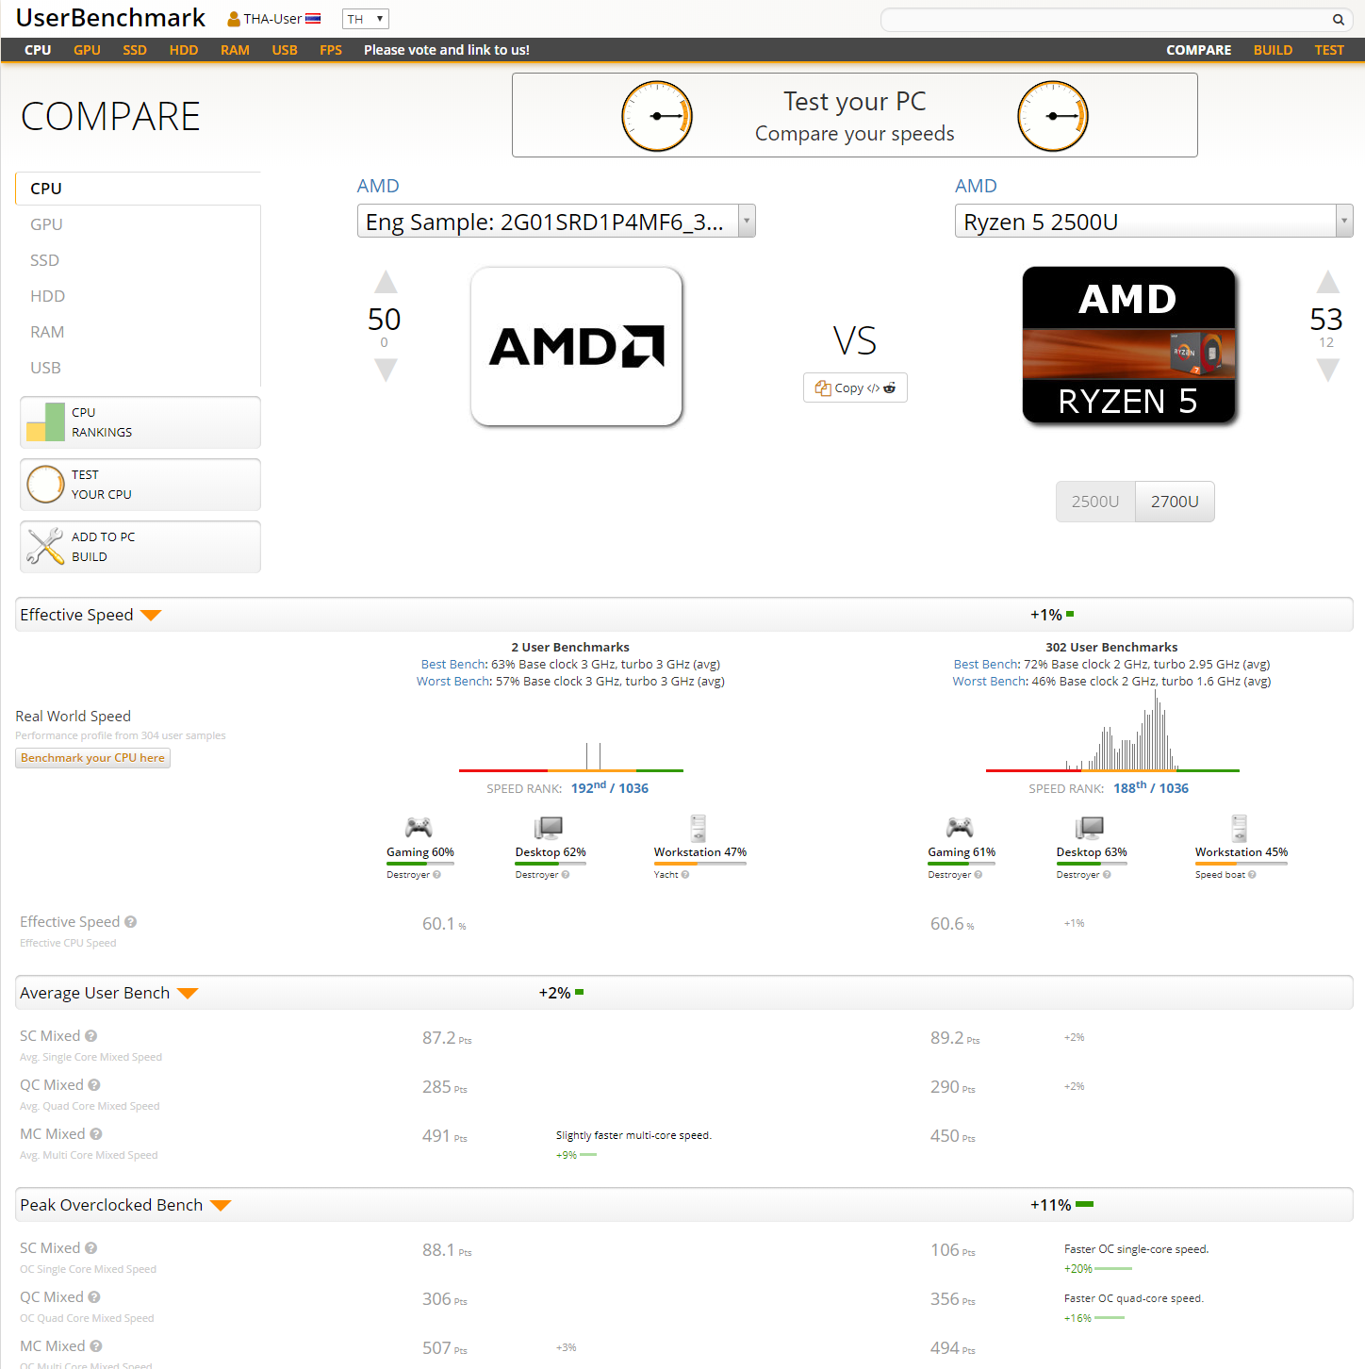Image resolution: width=1365 pixels, height=1369 pixels.
Task: Open HDD in the top navigation bar
Action: [x=184, y=50]
